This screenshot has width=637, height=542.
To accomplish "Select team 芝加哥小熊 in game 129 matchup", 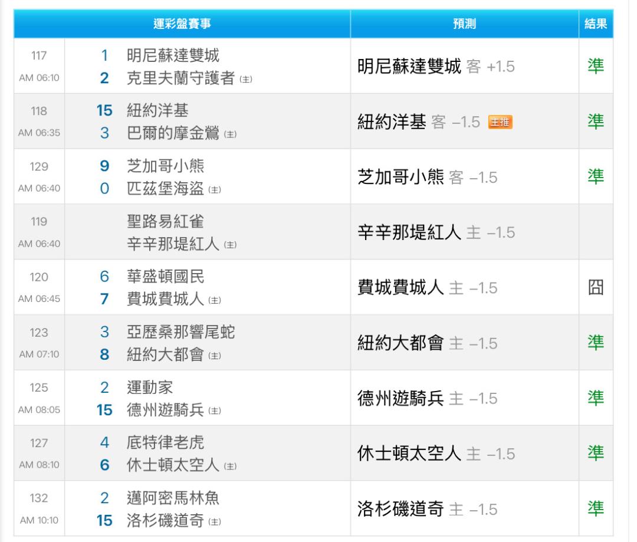I will pos(165,166).
